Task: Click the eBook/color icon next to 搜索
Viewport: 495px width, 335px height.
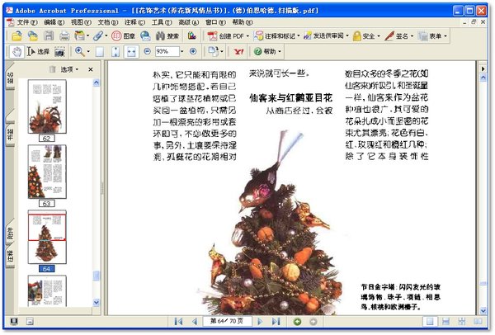Action: tap(192, 36)
